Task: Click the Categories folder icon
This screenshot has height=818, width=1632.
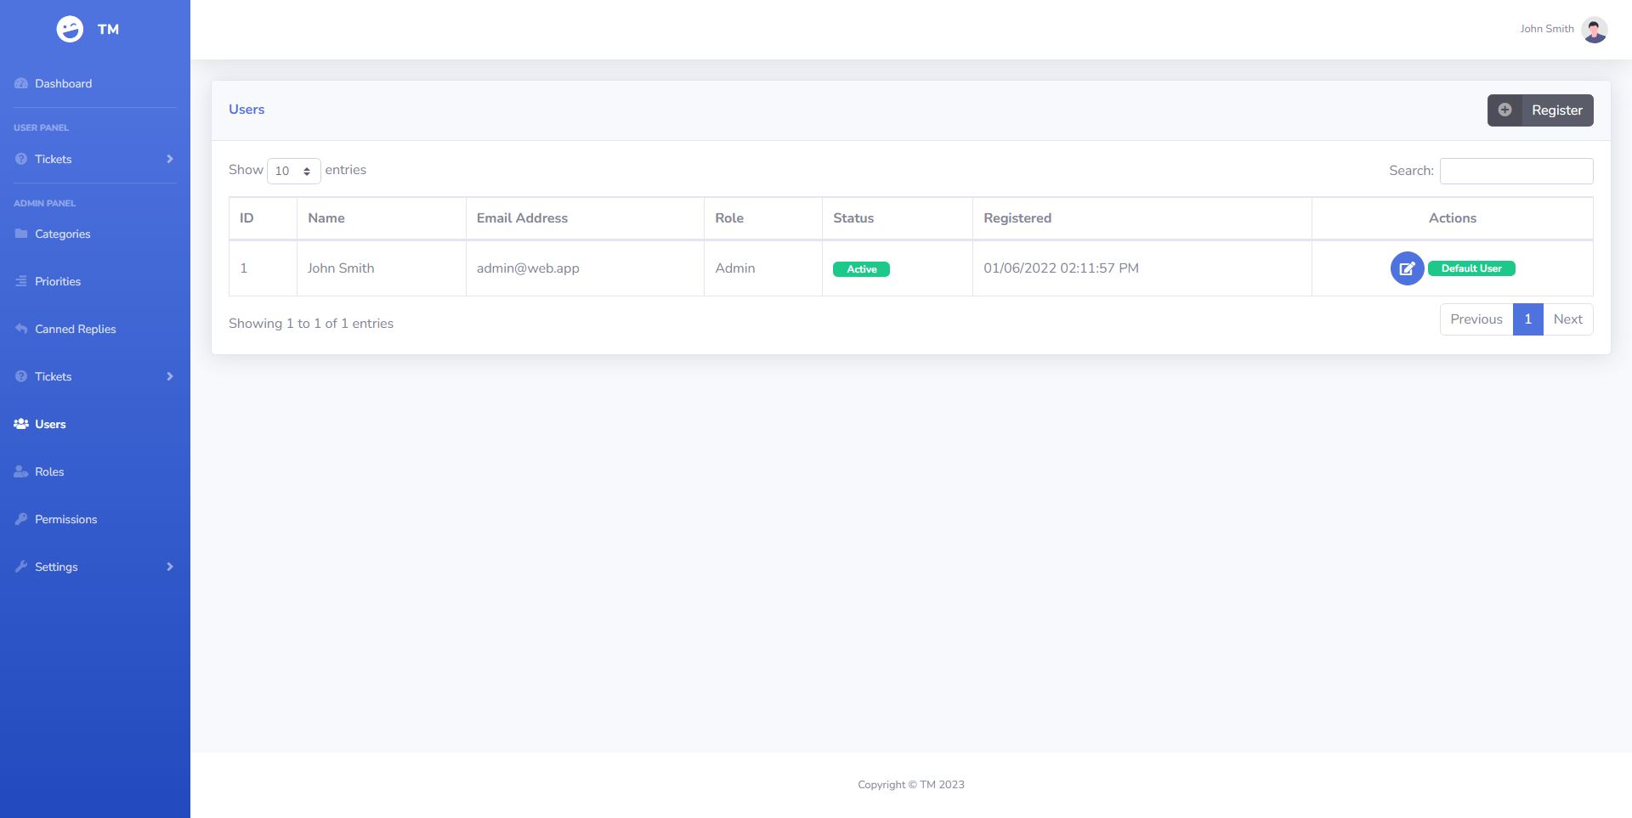Action: (21, 234)
